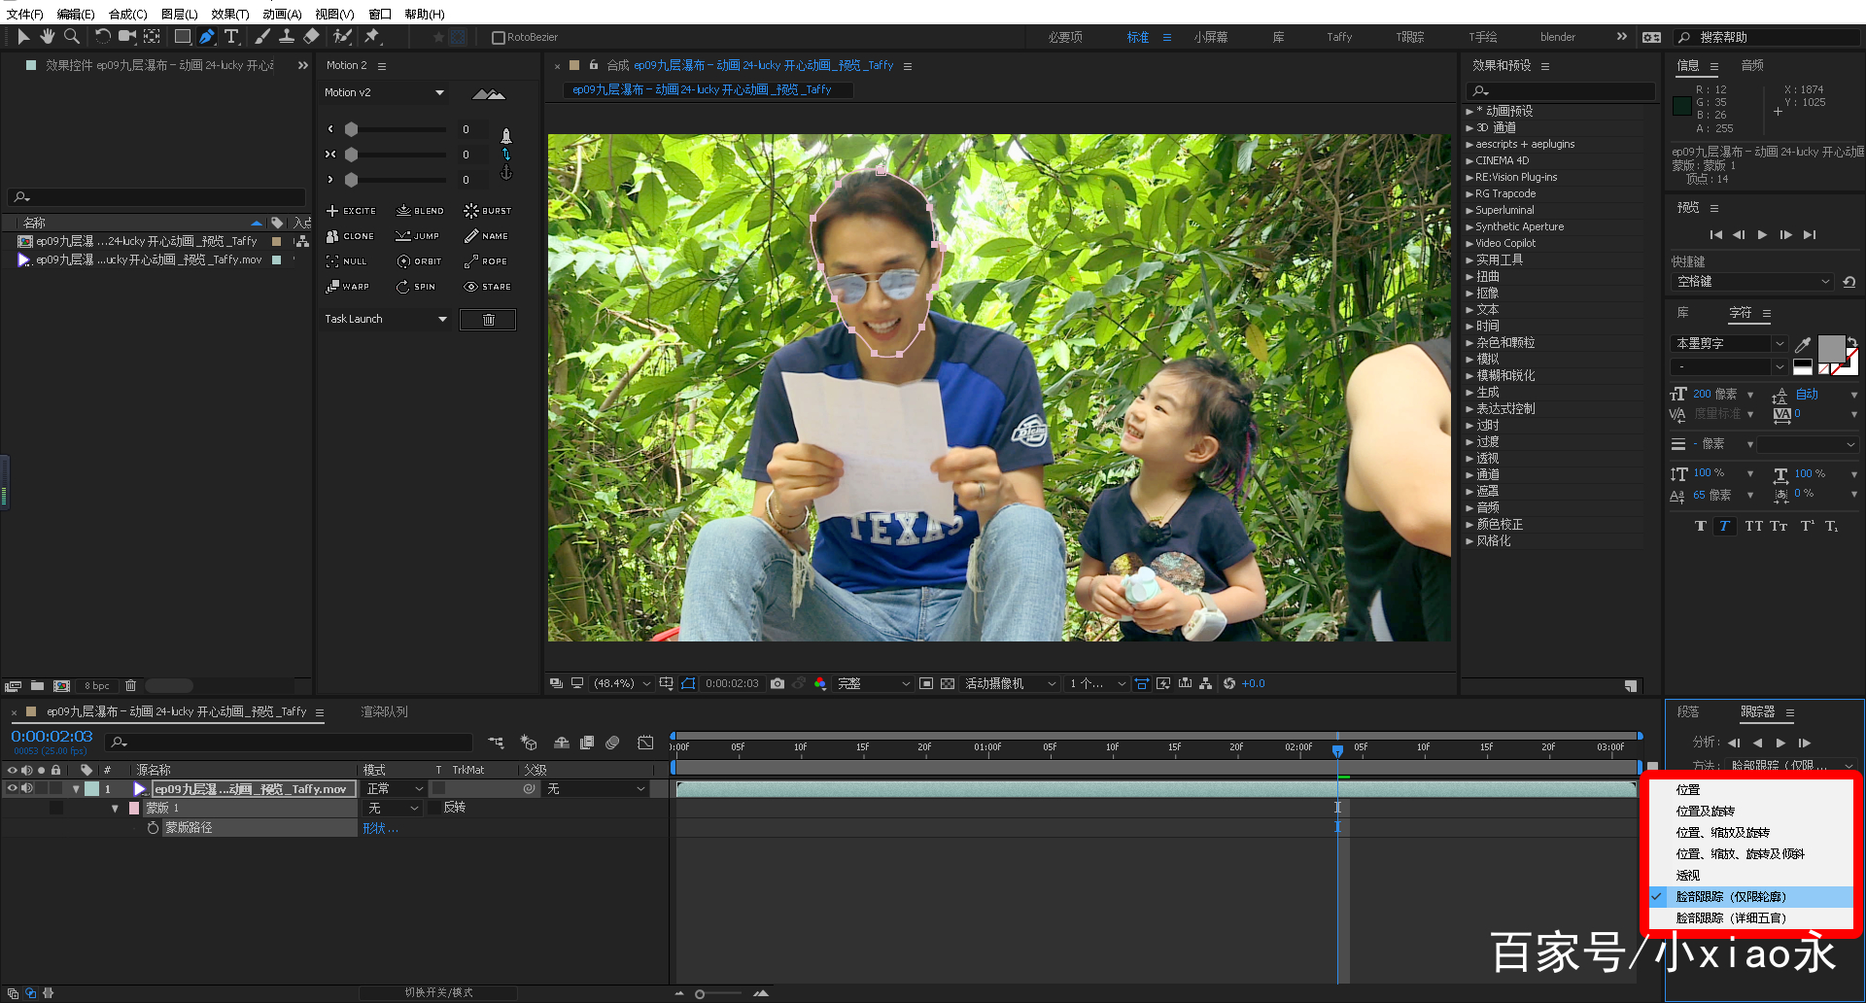Enable the RotoBezier checkbox
1866x1003 pixels.
click(x=497, y=37)
